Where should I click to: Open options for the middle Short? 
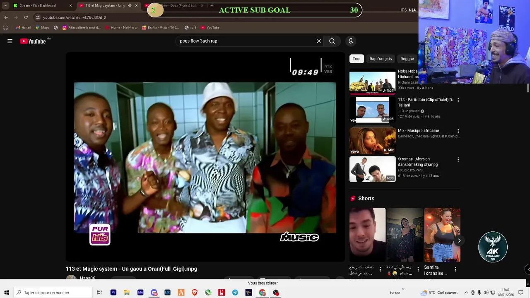pyautogui.click(x=418, y=269)
